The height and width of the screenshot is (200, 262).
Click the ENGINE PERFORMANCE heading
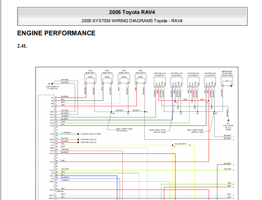(57, 33)
